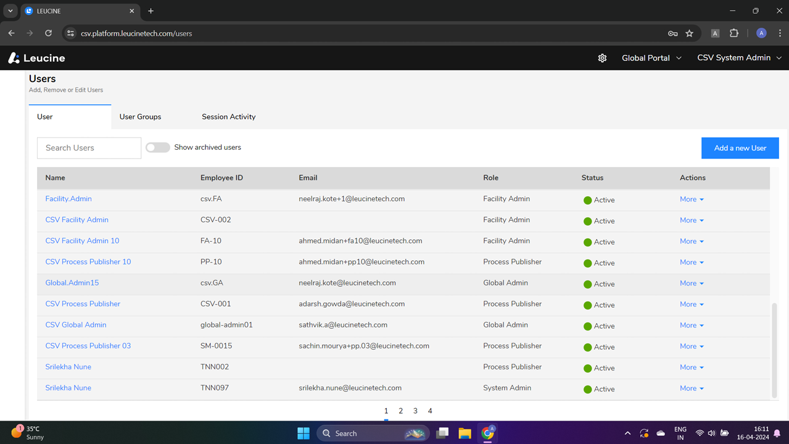
Task: Click the Windows taskbar Search box
Action: [373, 434]
